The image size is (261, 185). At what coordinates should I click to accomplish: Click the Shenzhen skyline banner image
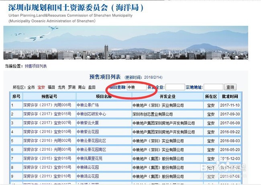coord(126,43)
